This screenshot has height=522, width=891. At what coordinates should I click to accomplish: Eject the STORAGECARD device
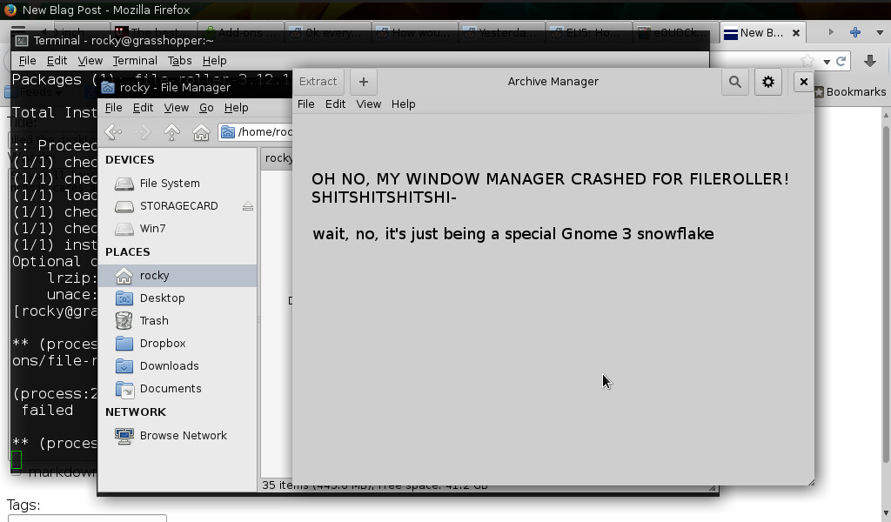pyautogui.click(x=248, y=206)
